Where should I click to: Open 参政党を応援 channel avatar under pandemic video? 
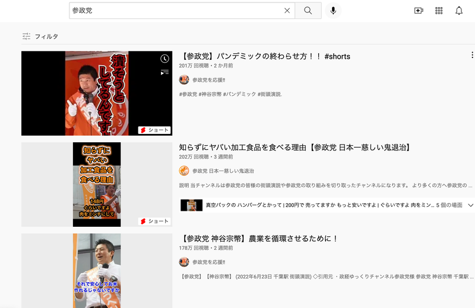184,80
